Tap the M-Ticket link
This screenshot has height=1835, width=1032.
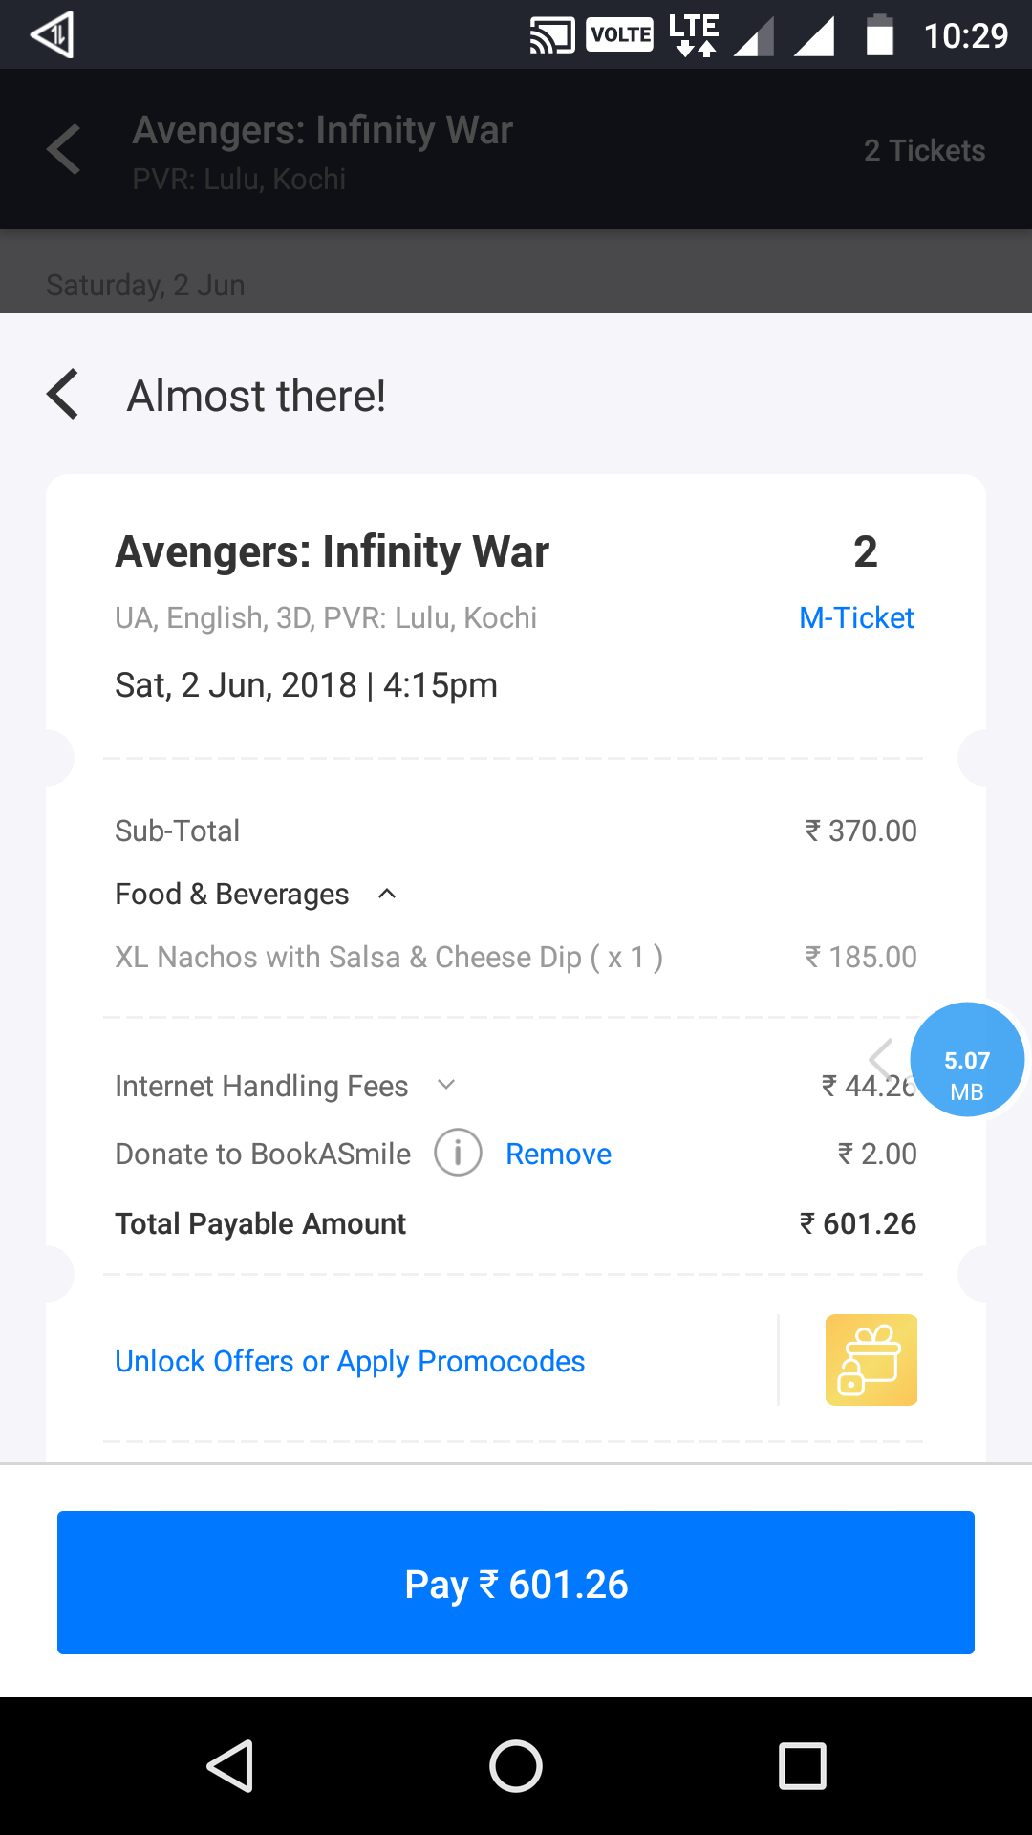[x=856, y=617]
